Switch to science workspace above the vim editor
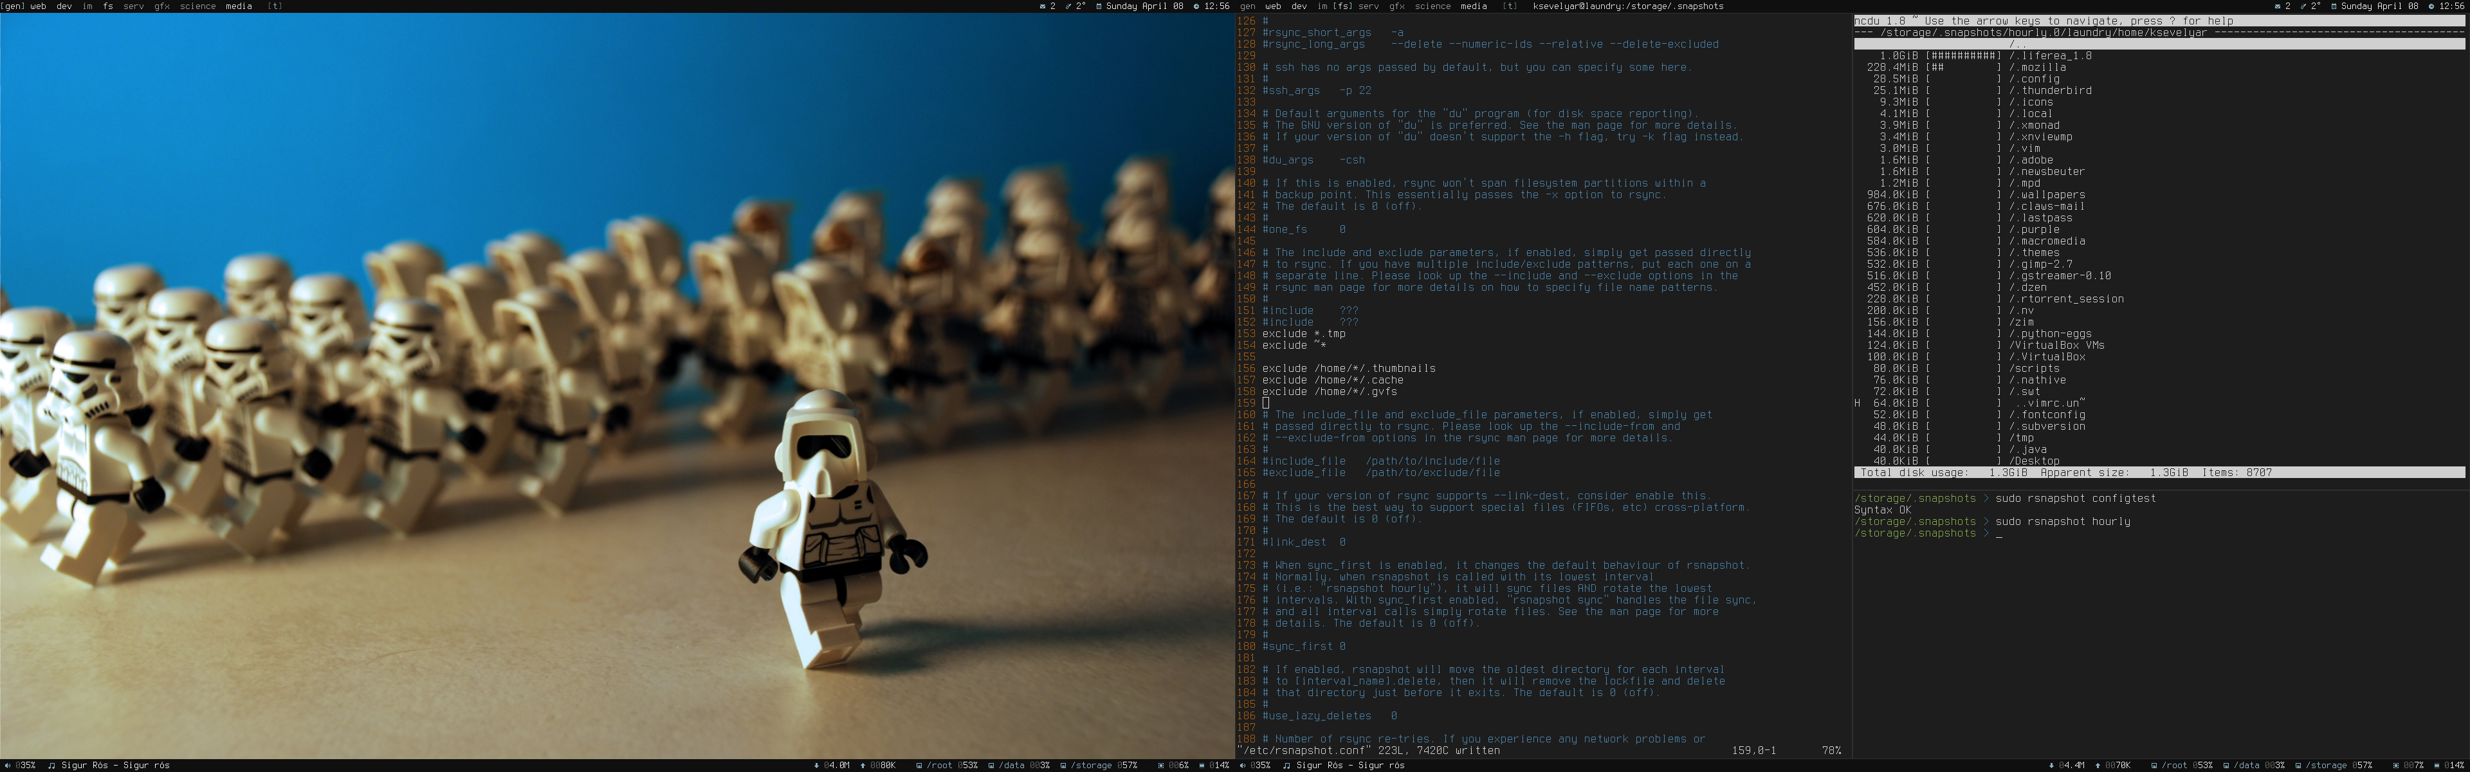 (x=1432, y=6)
